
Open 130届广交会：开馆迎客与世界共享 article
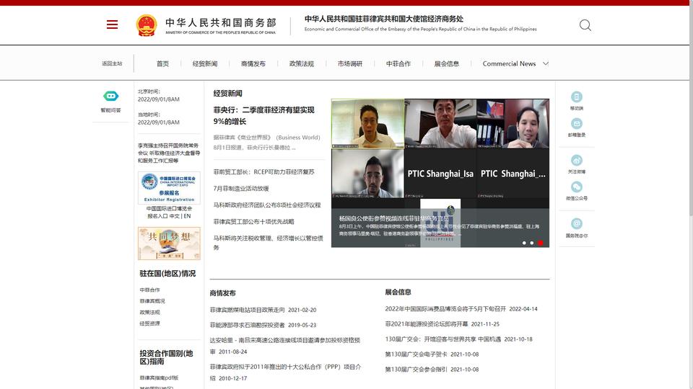click(x=443, y=339)
